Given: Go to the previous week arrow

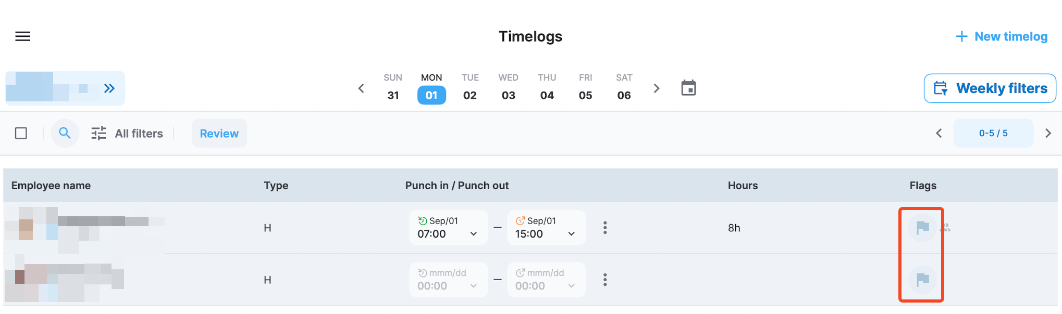Looking at the screenshot, I should coord(361,88).
